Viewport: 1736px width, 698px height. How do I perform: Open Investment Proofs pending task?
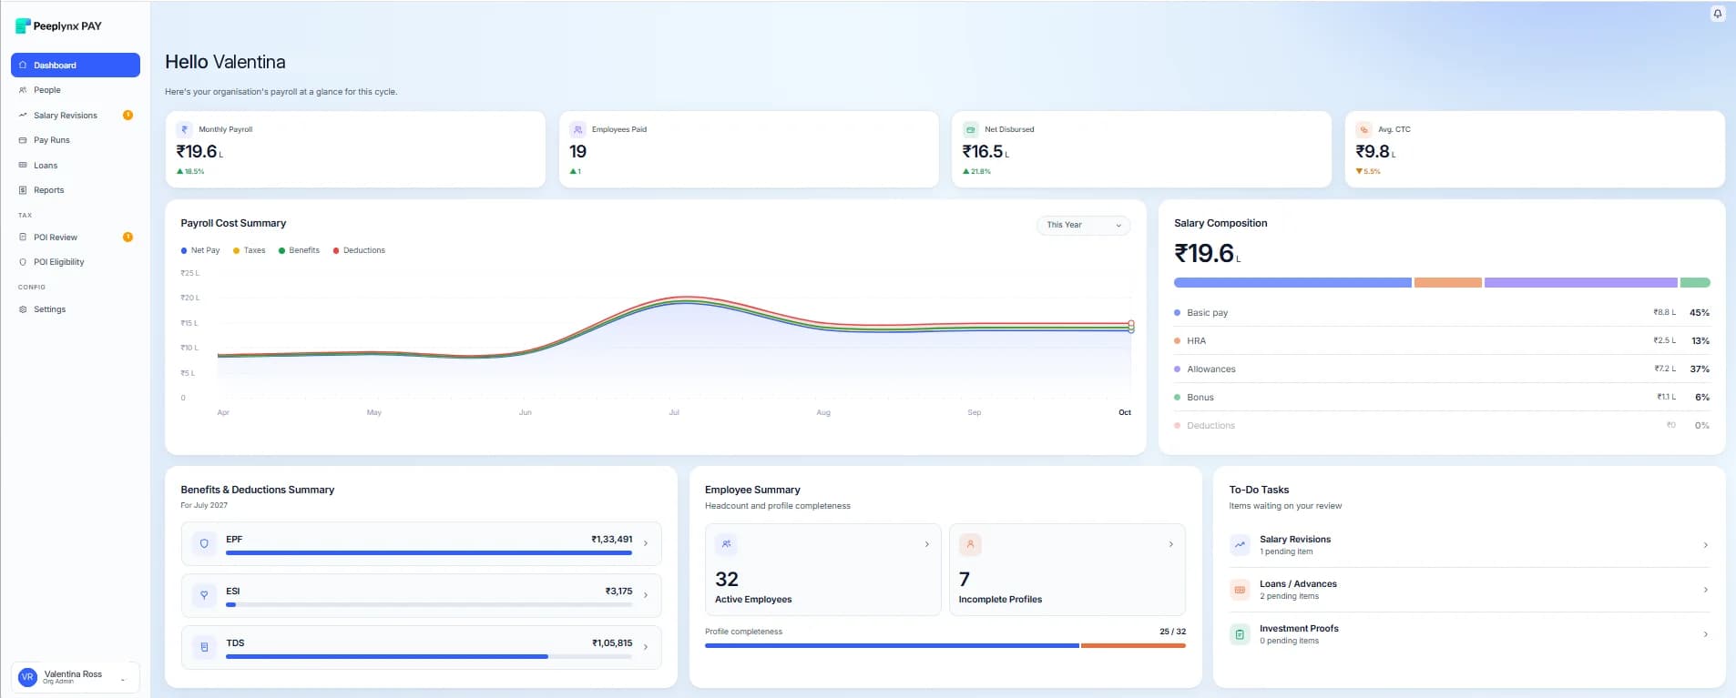point(1469,634)
